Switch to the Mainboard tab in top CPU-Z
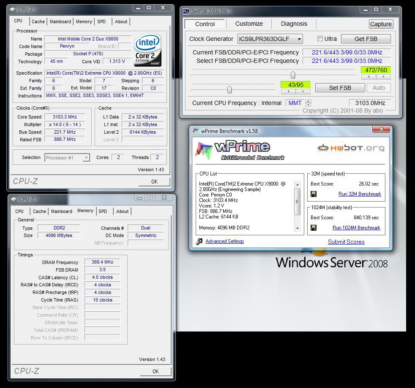415x388 pixels. click(60, 22)
